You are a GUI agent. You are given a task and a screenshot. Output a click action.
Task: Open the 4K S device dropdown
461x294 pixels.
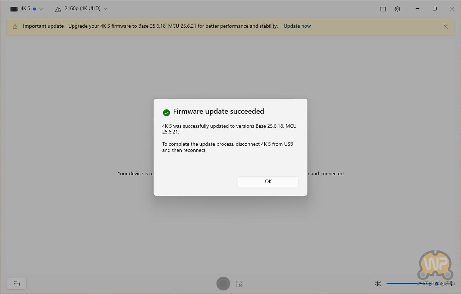[x=26, y=9]
